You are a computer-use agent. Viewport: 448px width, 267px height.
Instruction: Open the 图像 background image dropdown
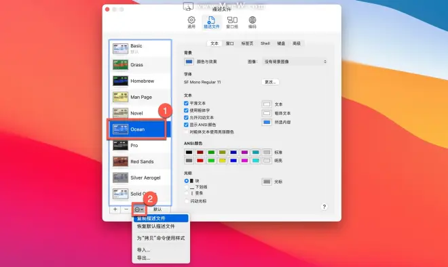pos(295,62)
